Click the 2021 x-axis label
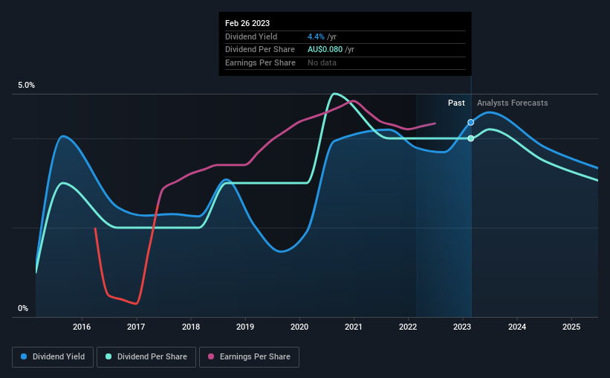 (353, 327)
